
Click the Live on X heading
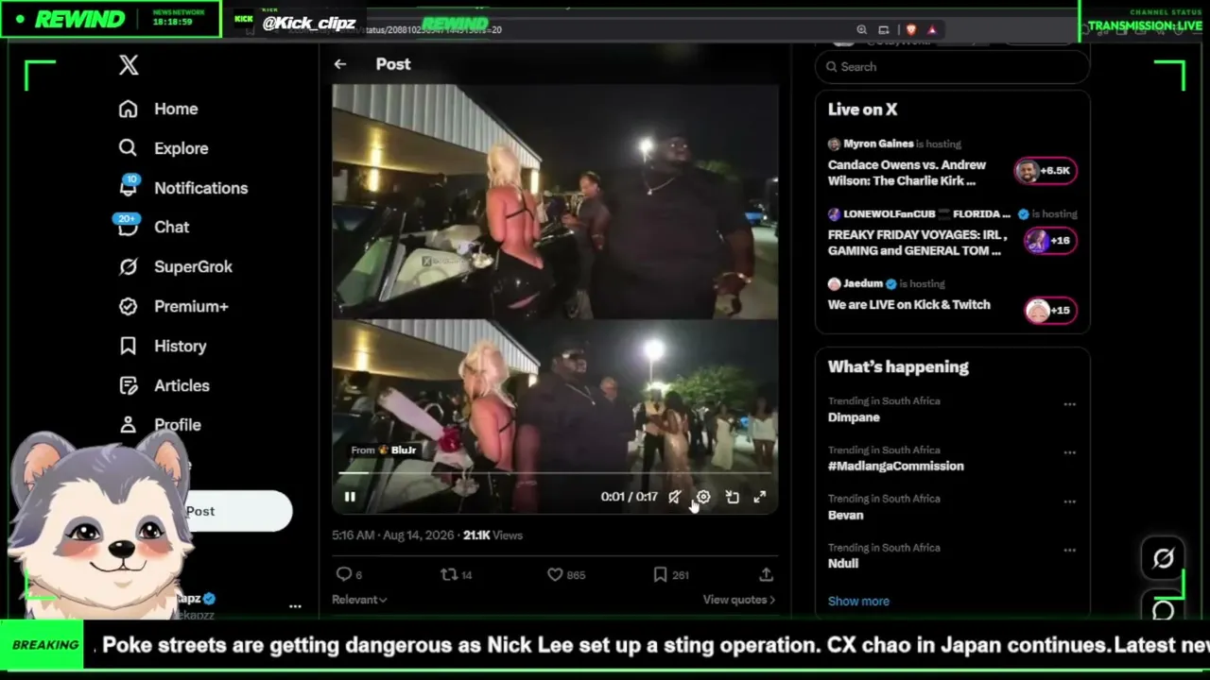pyautogui.click(x=862, y=110)
